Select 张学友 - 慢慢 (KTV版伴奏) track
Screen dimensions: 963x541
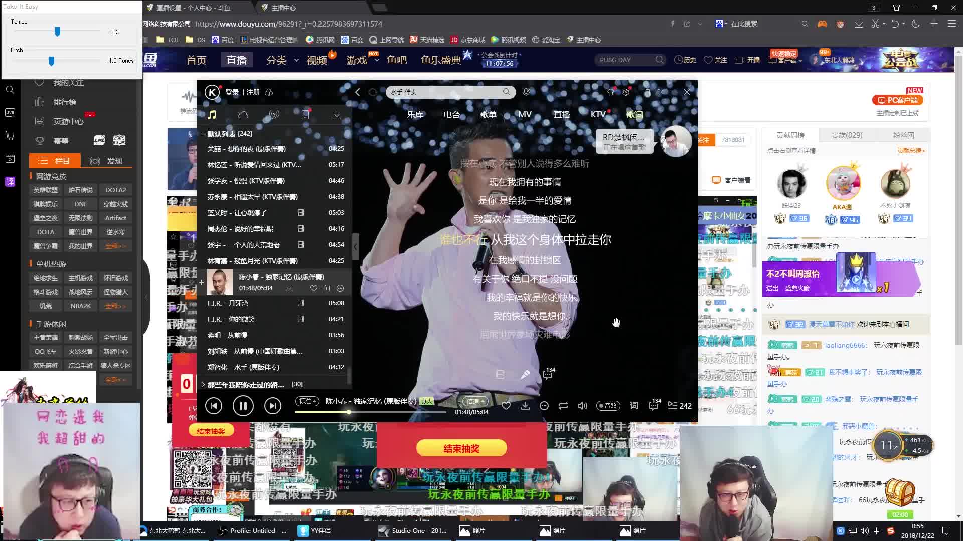pyautogui.click(x=275, y=181)
